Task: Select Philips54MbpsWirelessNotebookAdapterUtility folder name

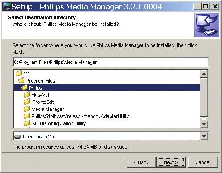Action: pyautogui.click(x=80, y=116)
